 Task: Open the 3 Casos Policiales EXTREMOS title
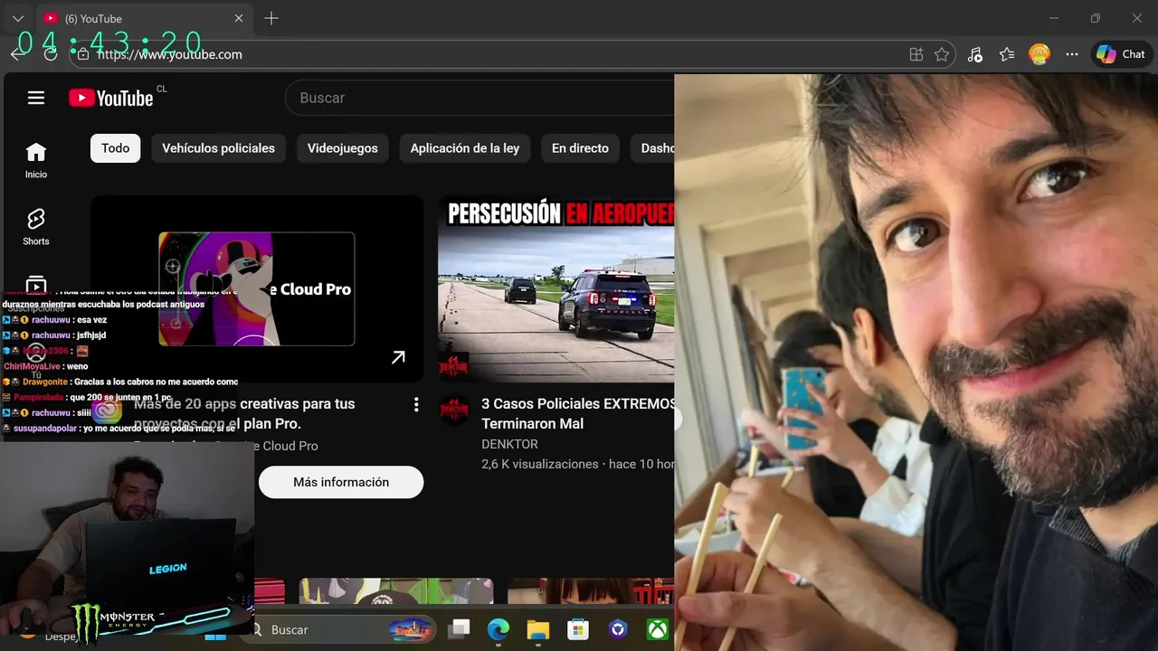tap(578, 413)
